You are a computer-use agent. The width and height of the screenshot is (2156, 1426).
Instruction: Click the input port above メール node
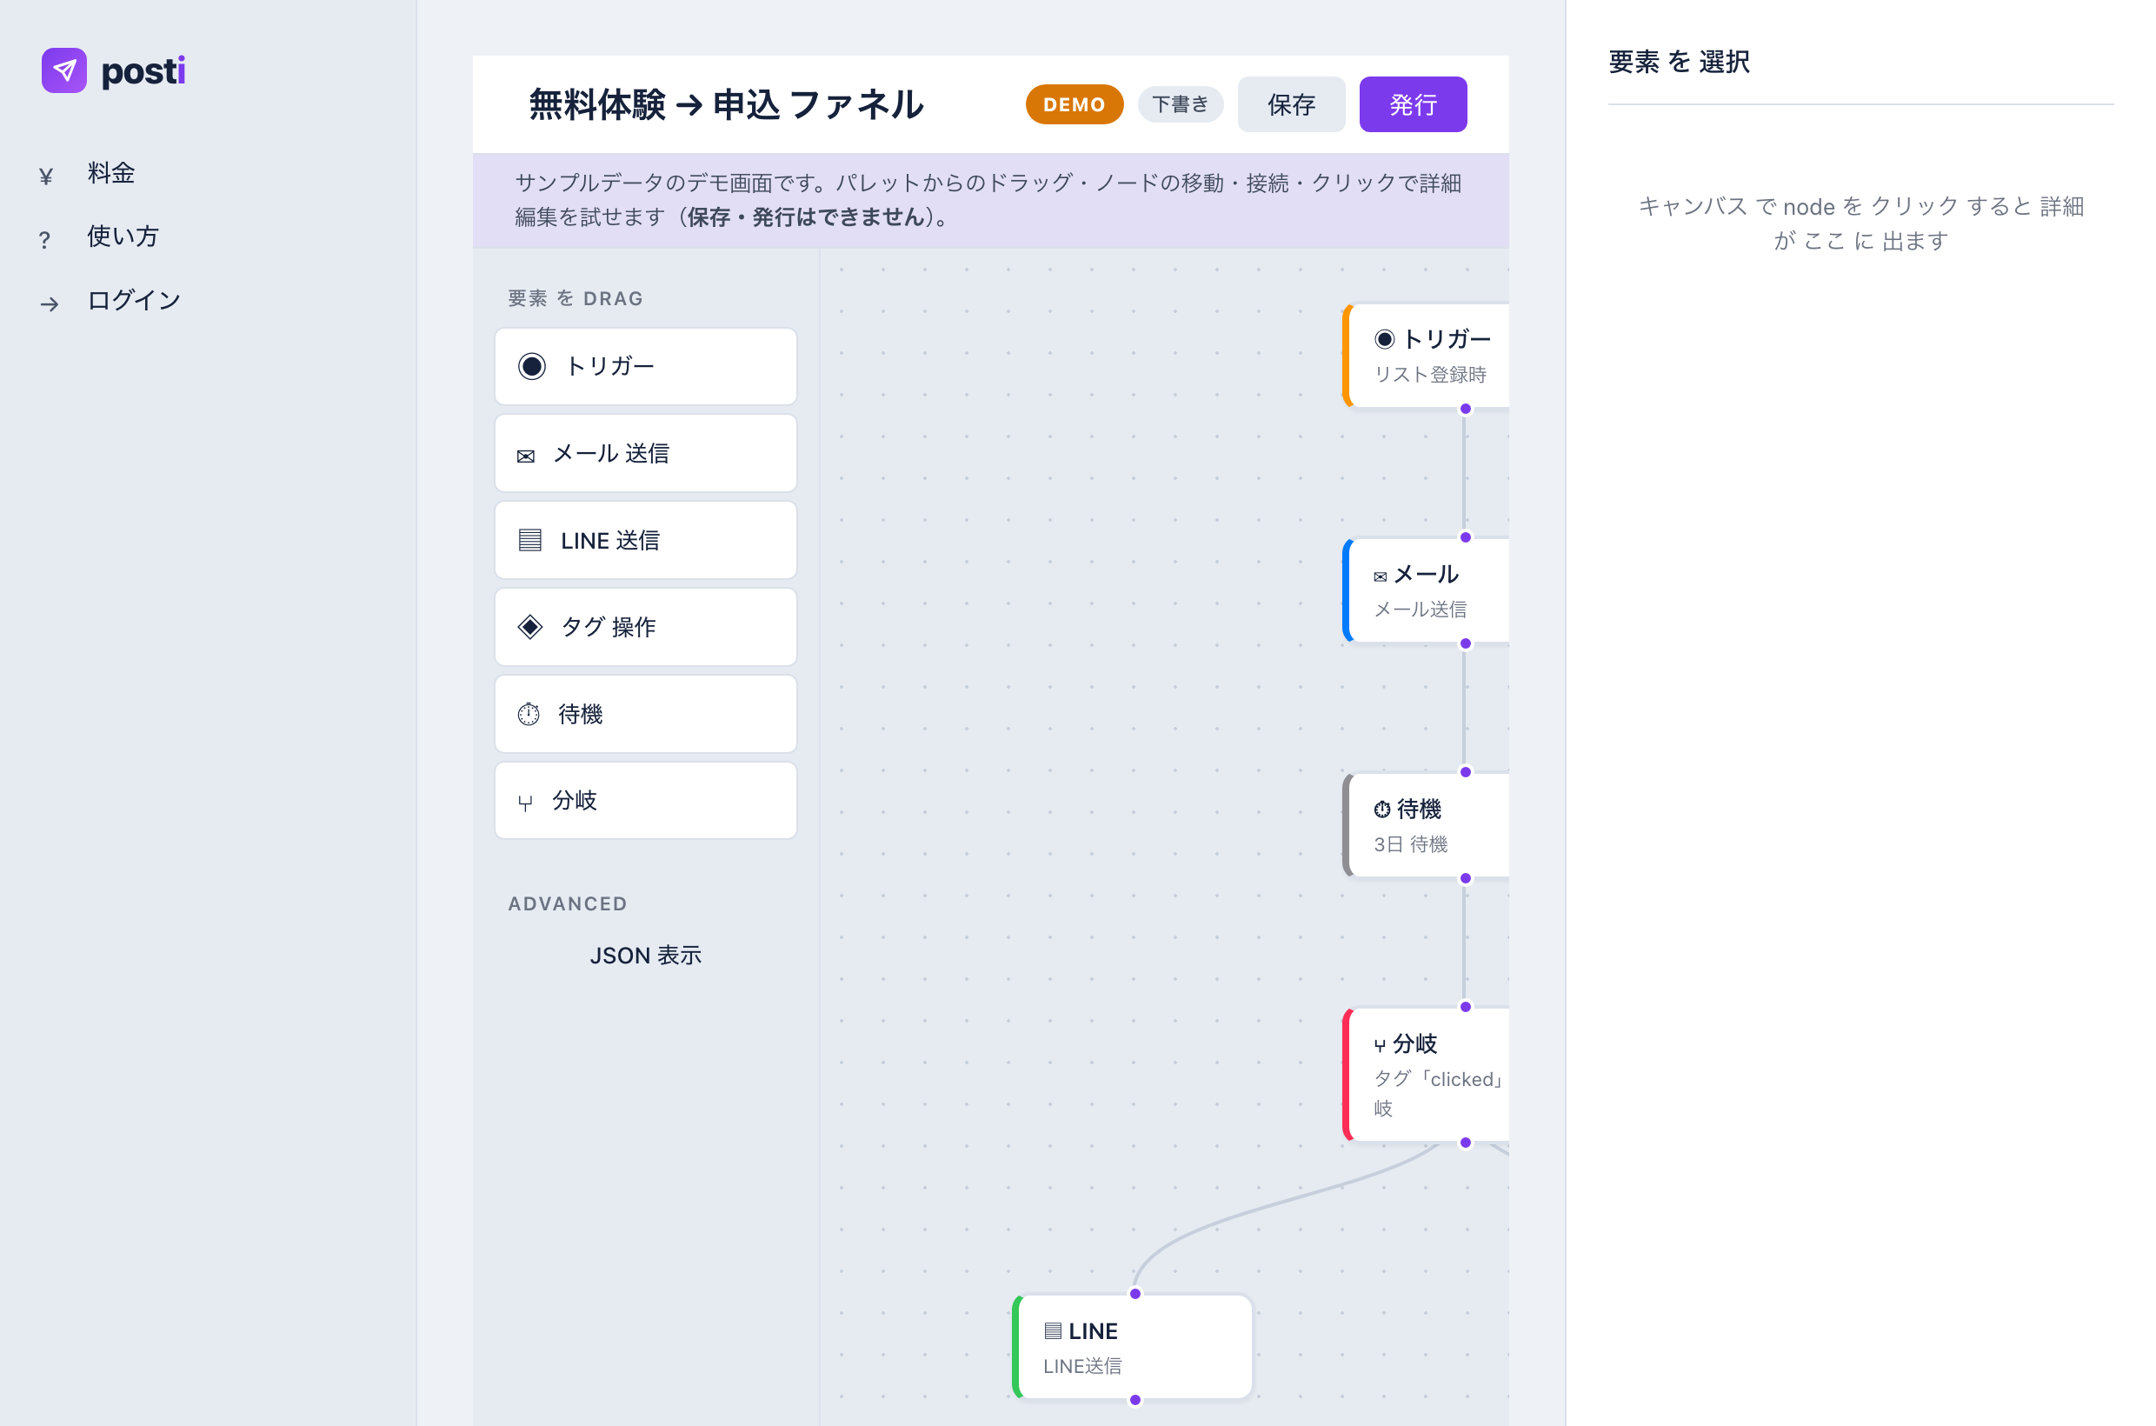1466,537
